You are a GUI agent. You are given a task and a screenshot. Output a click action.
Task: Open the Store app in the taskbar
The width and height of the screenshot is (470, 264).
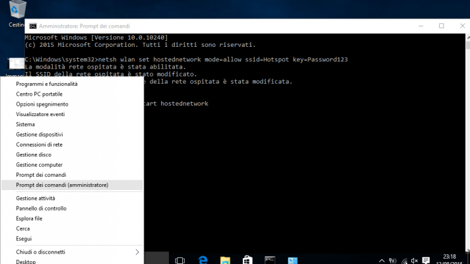248,260
